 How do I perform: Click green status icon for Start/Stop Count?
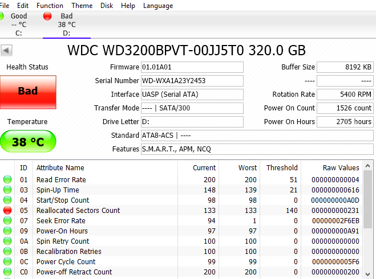tap(7, 200)
